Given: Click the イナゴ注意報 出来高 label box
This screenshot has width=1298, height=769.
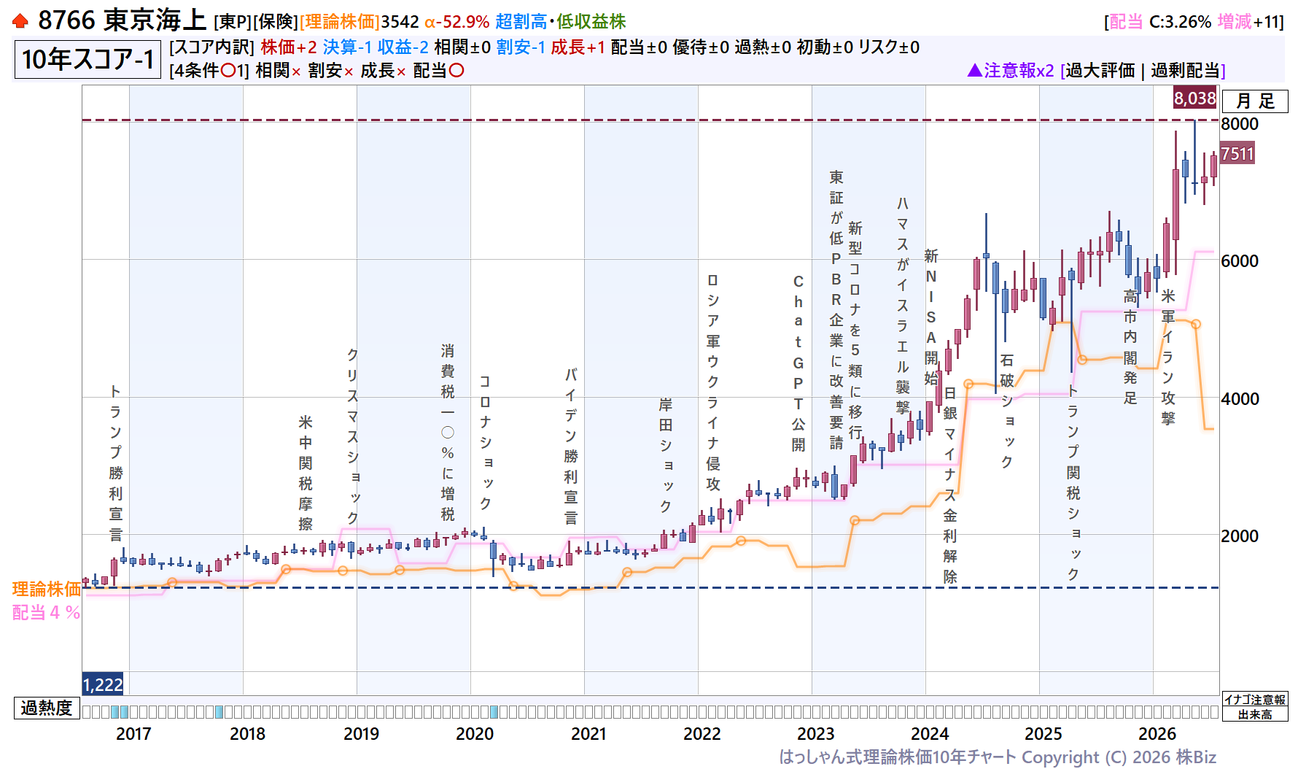Looking at the screenshot, I should tap(1255, 706).
